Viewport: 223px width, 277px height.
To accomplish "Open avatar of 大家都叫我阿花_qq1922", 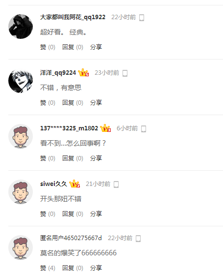I will coord(21,27).
